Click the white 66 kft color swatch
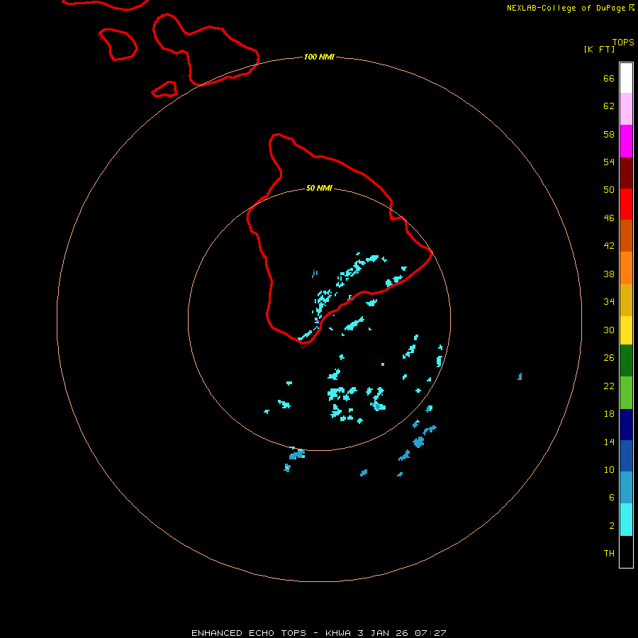Viewport: 638px width, 638px height. point(626,78)
